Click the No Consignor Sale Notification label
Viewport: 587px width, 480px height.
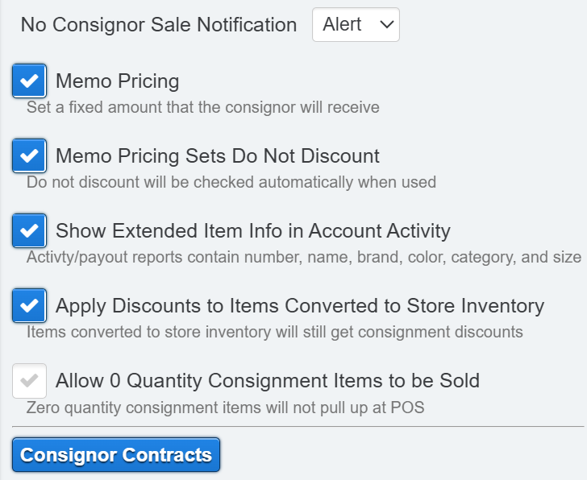pyautogui.click(x=159, y=25)
